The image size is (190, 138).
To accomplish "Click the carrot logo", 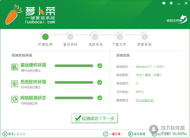I will 13,14.
